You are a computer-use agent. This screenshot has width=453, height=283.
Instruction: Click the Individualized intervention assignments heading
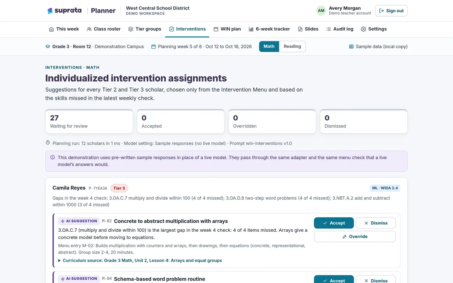(x=136, y=78)
